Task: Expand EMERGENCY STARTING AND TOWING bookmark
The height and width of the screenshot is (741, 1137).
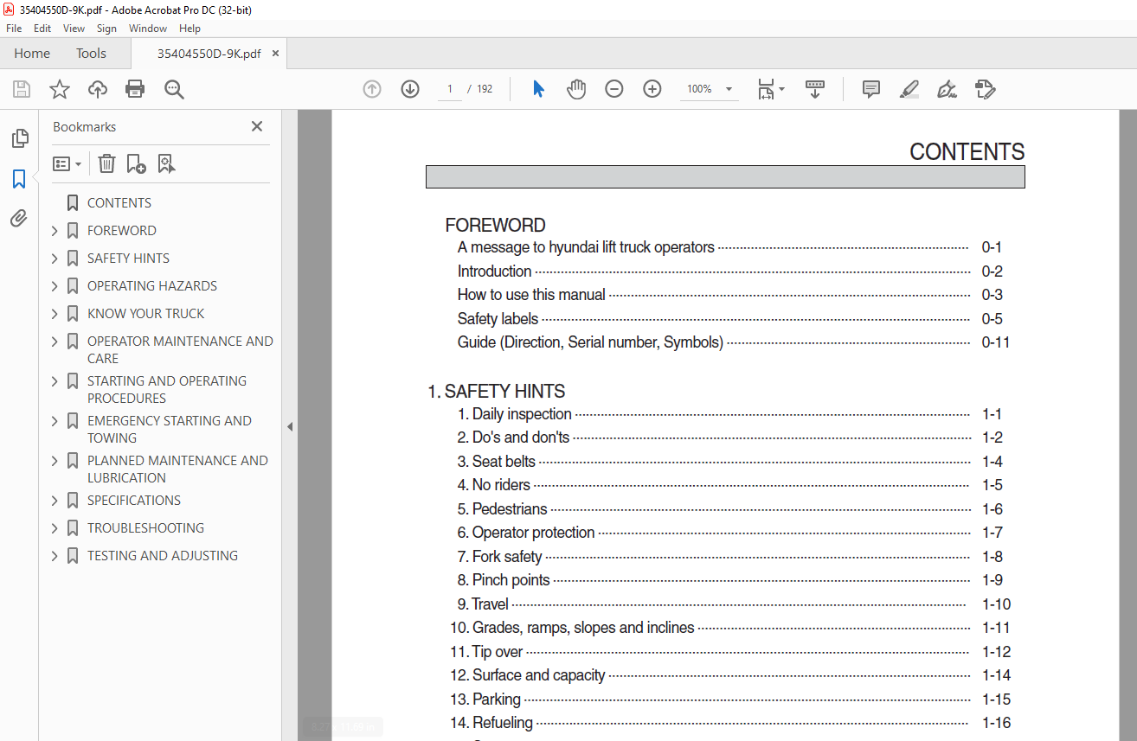Action: [x=55, y=421]
